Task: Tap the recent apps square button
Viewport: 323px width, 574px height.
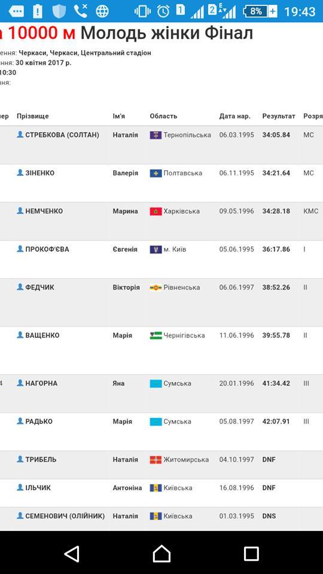Action: [251, 554]
